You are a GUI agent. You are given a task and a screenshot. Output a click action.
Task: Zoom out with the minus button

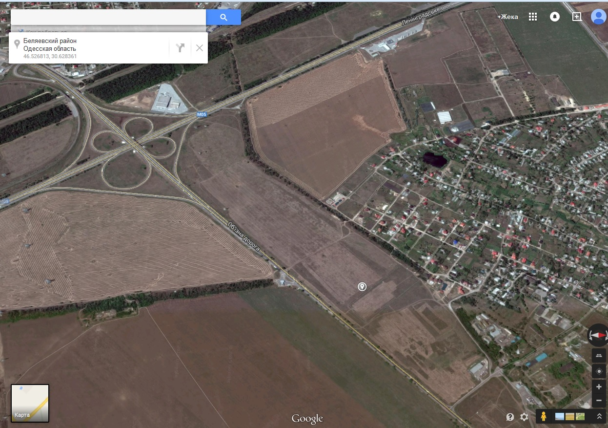click(x=599, y=401)
